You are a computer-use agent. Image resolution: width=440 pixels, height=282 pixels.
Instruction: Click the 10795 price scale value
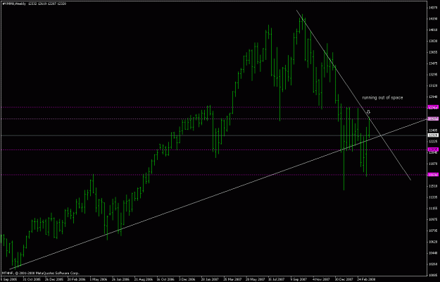click(x=432, y=231)
